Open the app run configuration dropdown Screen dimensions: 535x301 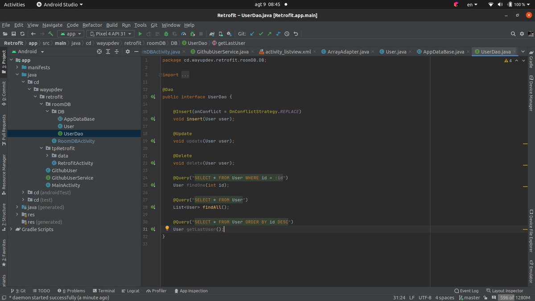[71, 33]
